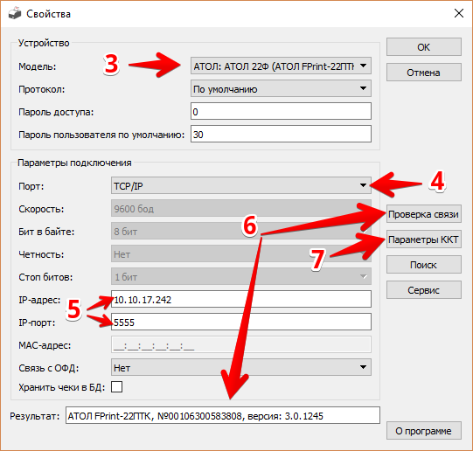The width and height of the screenshot is (473, 451).
Task: Click the printer icon in title bar
Action: point(15,14)
